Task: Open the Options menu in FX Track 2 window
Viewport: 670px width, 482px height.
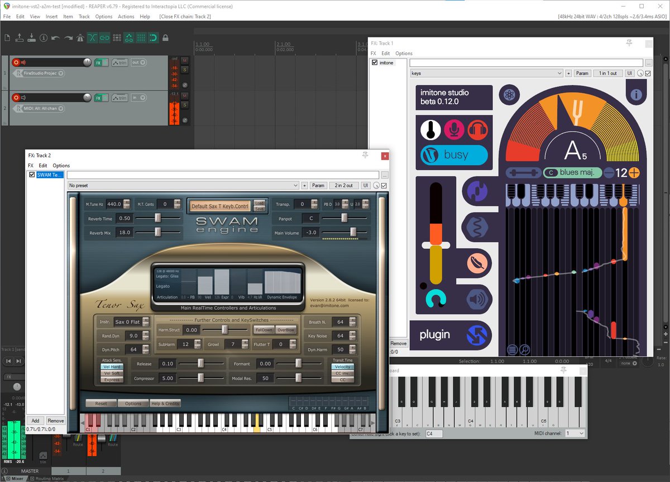Action: pos(61,166)
